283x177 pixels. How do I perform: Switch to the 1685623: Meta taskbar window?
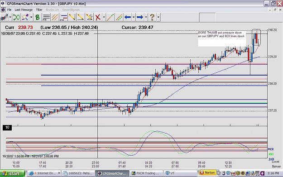(78, 173)
